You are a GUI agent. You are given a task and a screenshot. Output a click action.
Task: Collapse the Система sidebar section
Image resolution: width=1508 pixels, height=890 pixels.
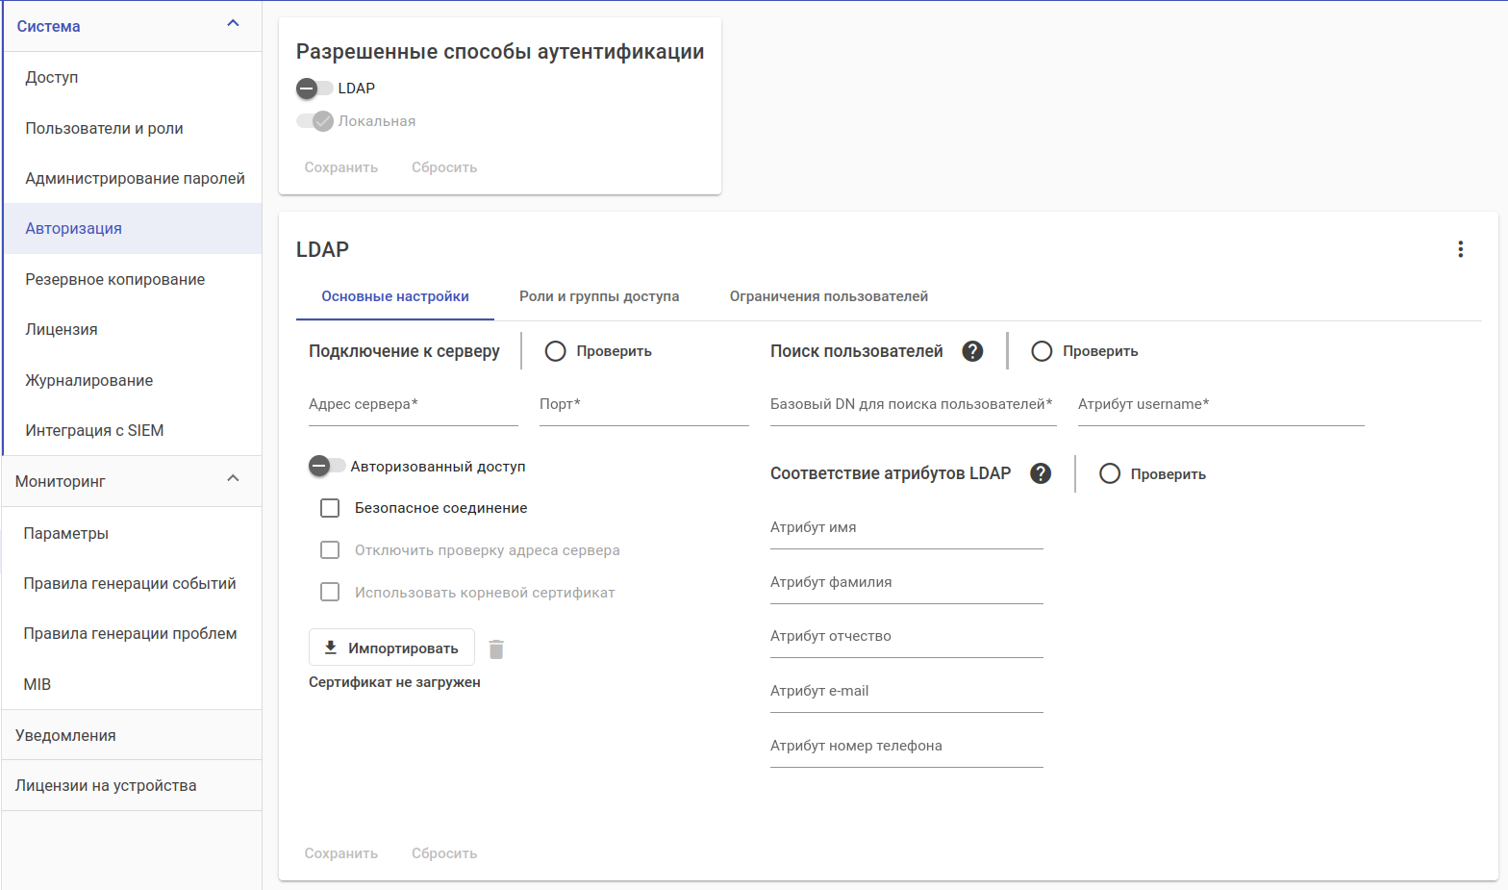pos(233,24)
